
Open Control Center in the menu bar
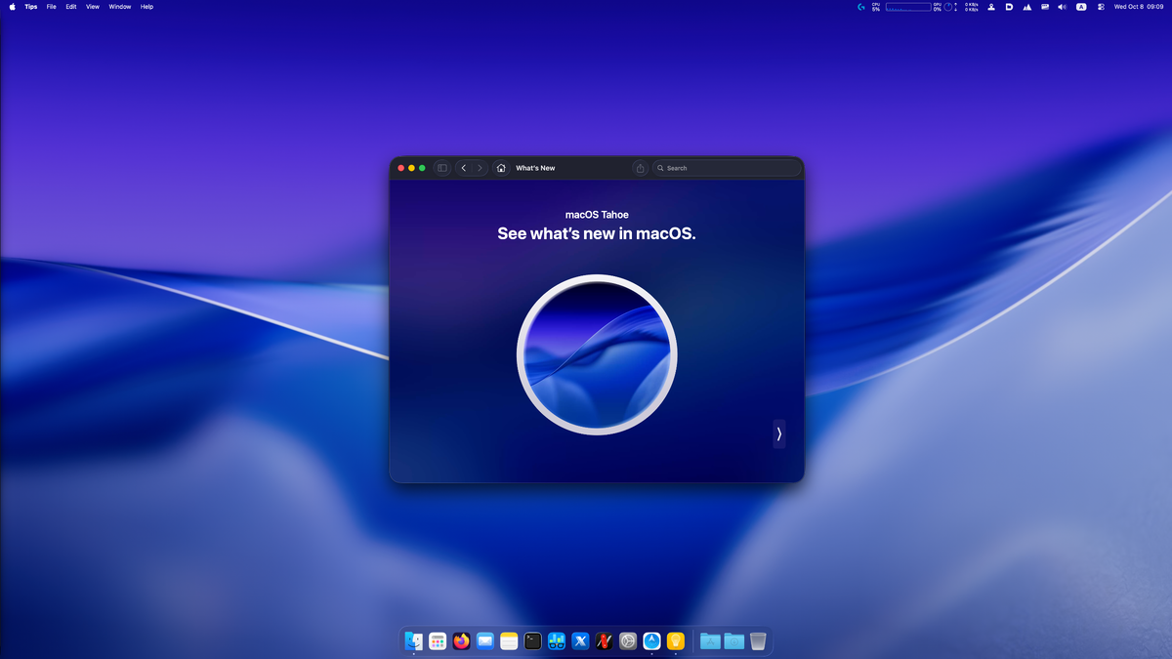1101,7
